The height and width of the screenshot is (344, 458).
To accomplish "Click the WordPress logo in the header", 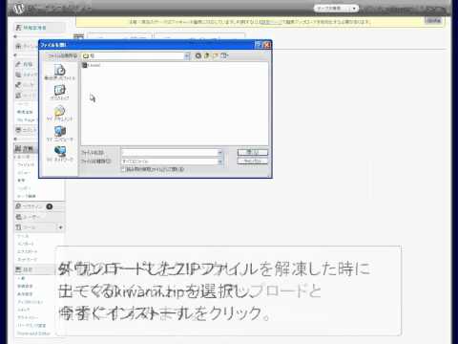I will 18,9.
